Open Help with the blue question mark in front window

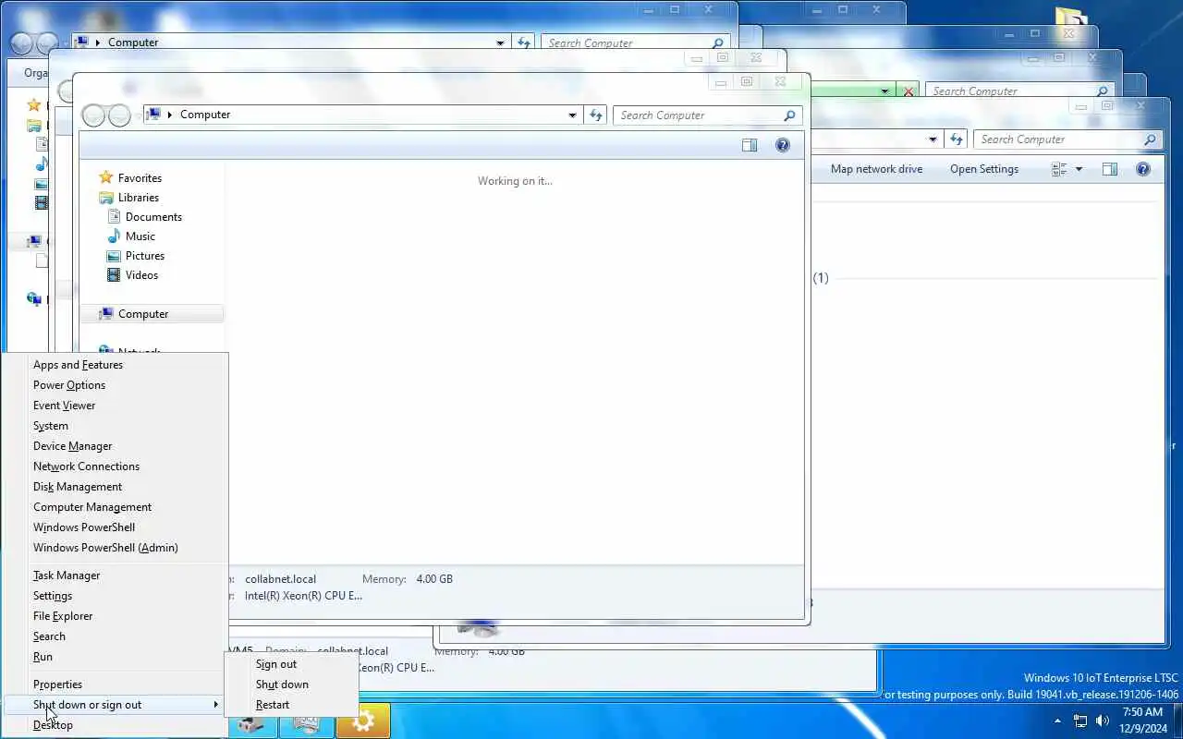783,145
